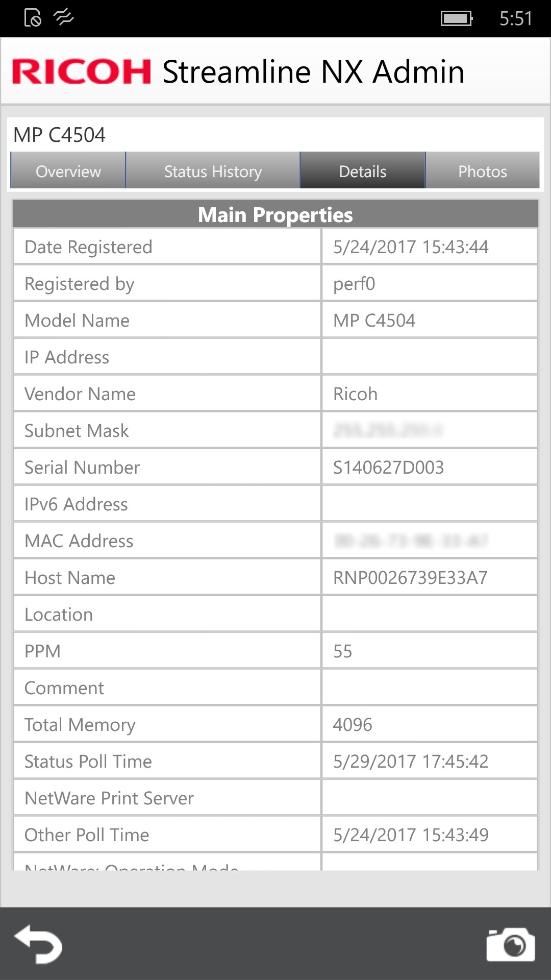Screen dimensions: 551x980
Task: Open the camera capture icon
Action: point(511,944)
